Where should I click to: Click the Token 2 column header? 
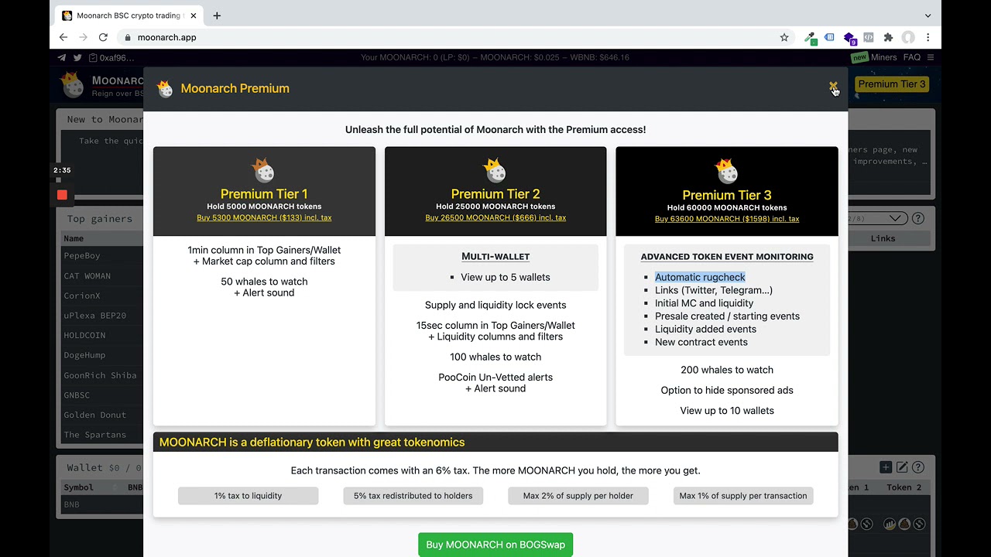[x=904, y=487]
